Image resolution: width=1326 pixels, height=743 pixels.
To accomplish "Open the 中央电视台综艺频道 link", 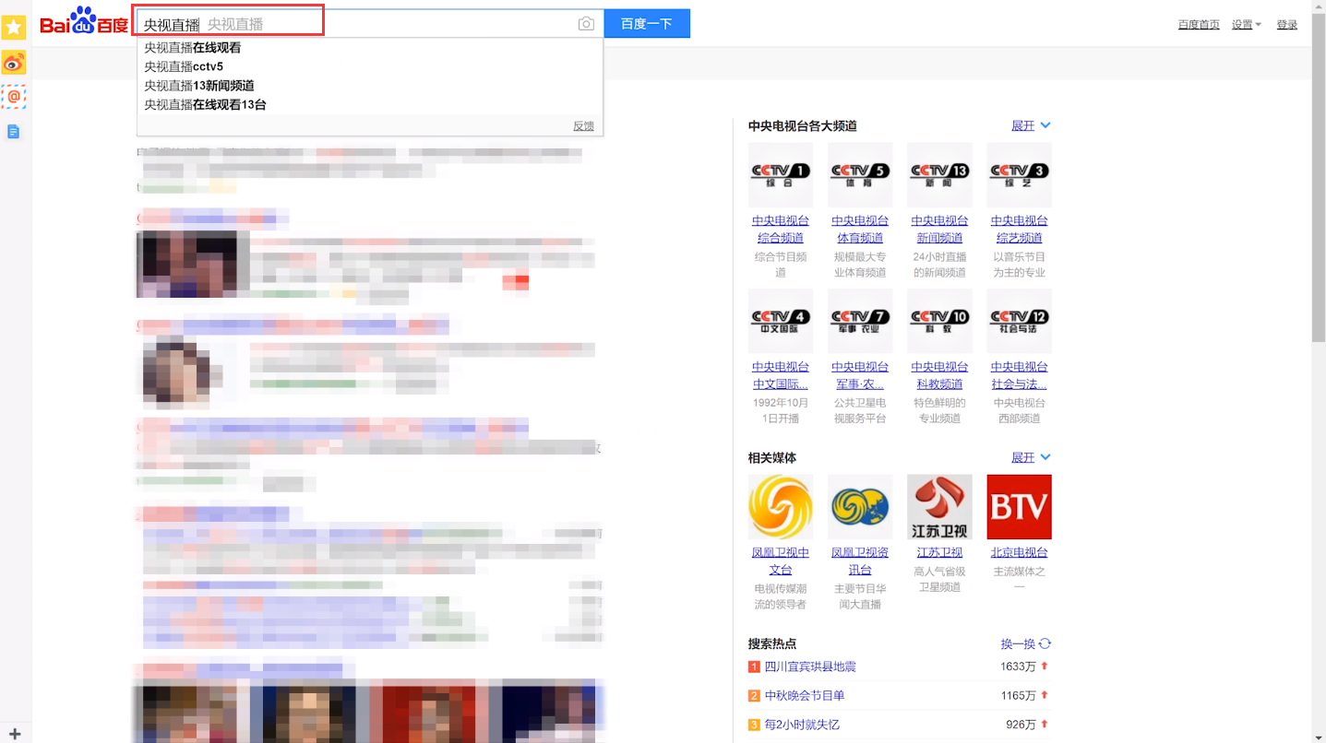I will coord(1019,230).
